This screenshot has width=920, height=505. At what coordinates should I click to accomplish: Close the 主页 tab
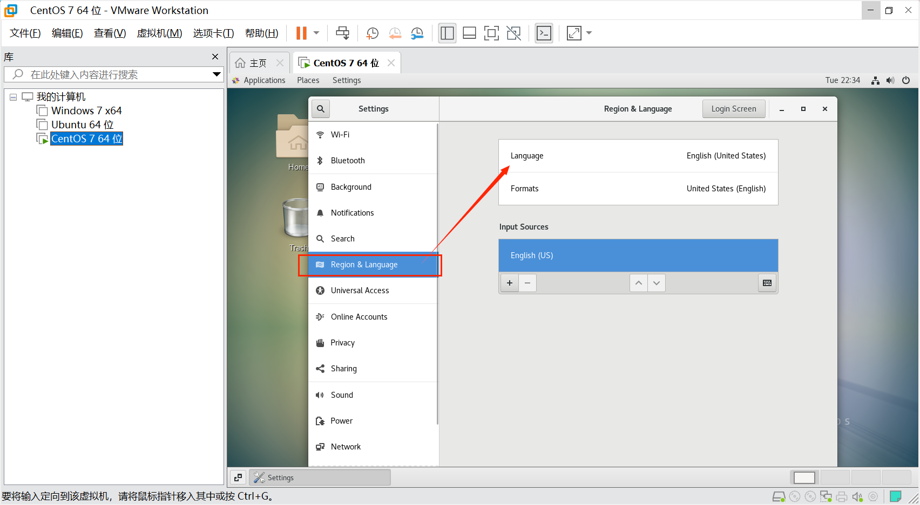pyautogui.click(x=280, y=63)
